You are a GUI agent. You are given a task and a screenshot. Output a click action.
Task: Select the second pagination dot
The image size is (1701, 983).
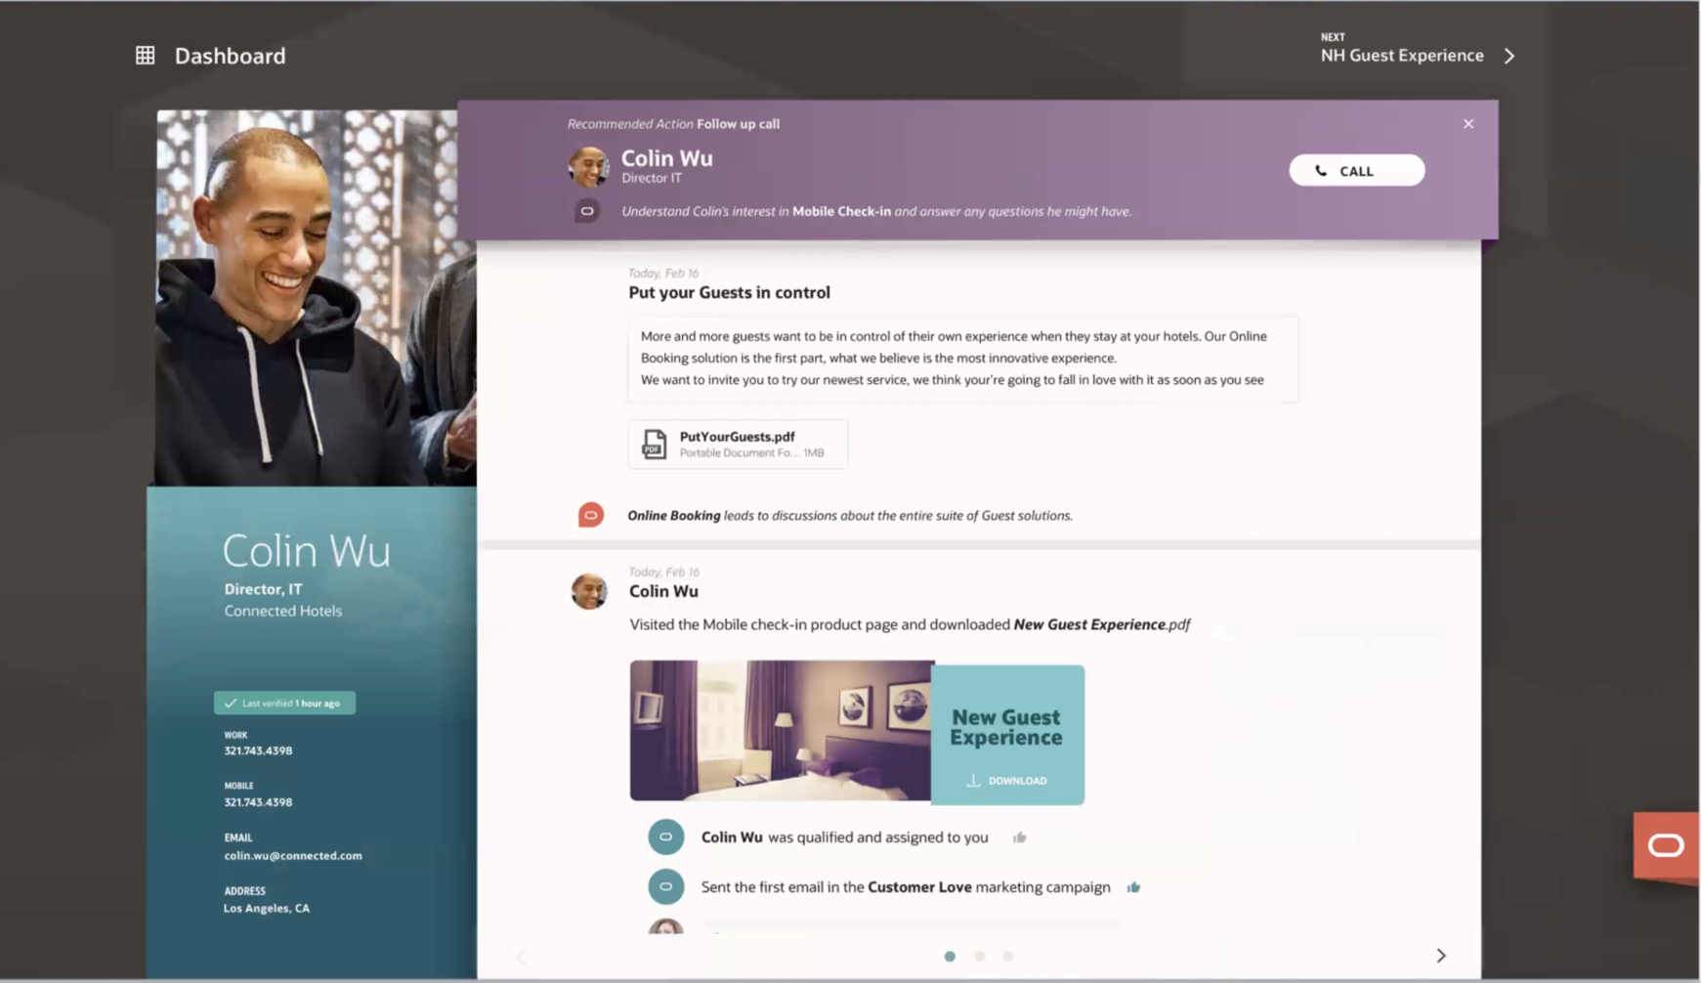tap(979, 957)
